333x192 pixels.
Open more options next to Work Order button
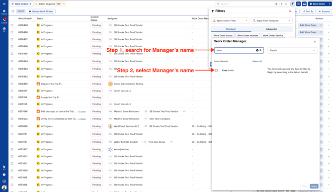click(x=330, y=4)
